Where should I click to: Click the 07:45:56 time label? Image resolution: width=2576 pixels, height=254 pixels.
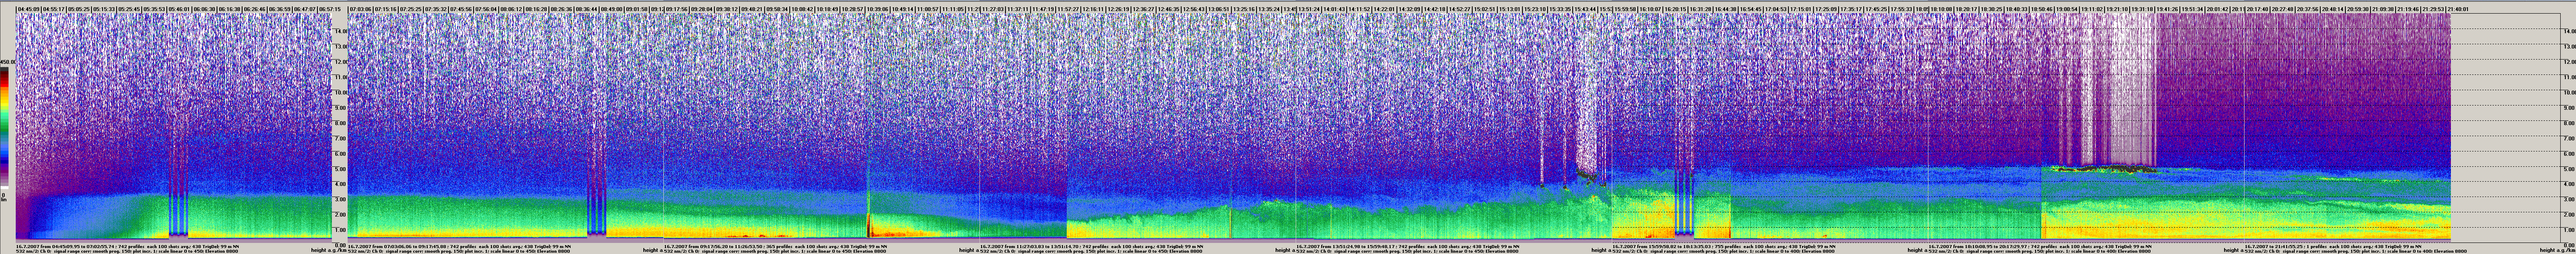(x=461, y=9)
